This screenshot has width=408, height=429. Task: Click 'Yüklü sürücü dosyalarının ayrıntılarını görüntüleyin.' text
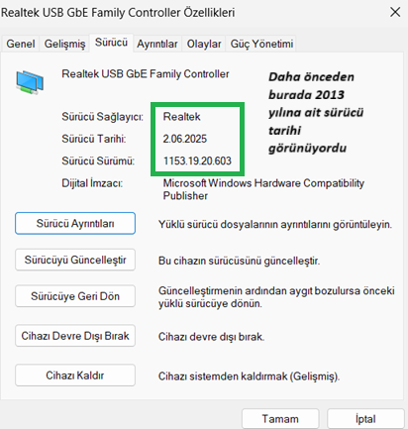275,225
